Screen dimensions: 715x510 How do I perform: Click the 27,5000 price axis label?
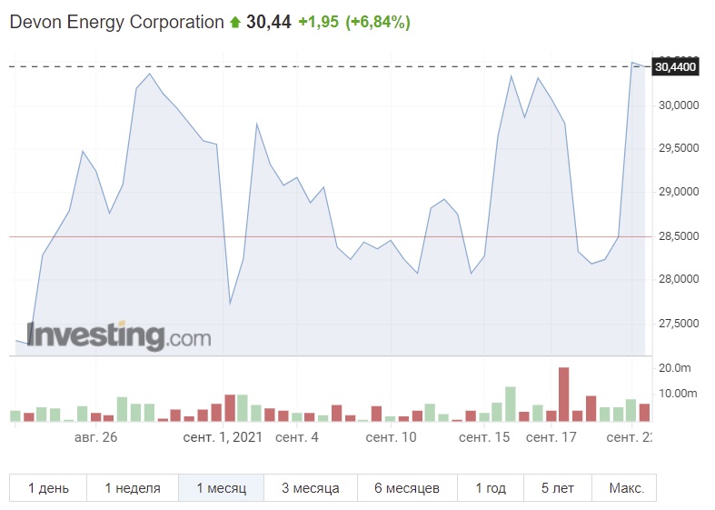[679, 324]
